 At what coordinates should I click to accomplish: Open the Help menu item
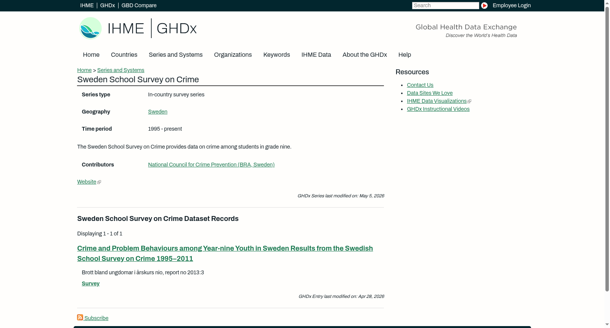405,55
